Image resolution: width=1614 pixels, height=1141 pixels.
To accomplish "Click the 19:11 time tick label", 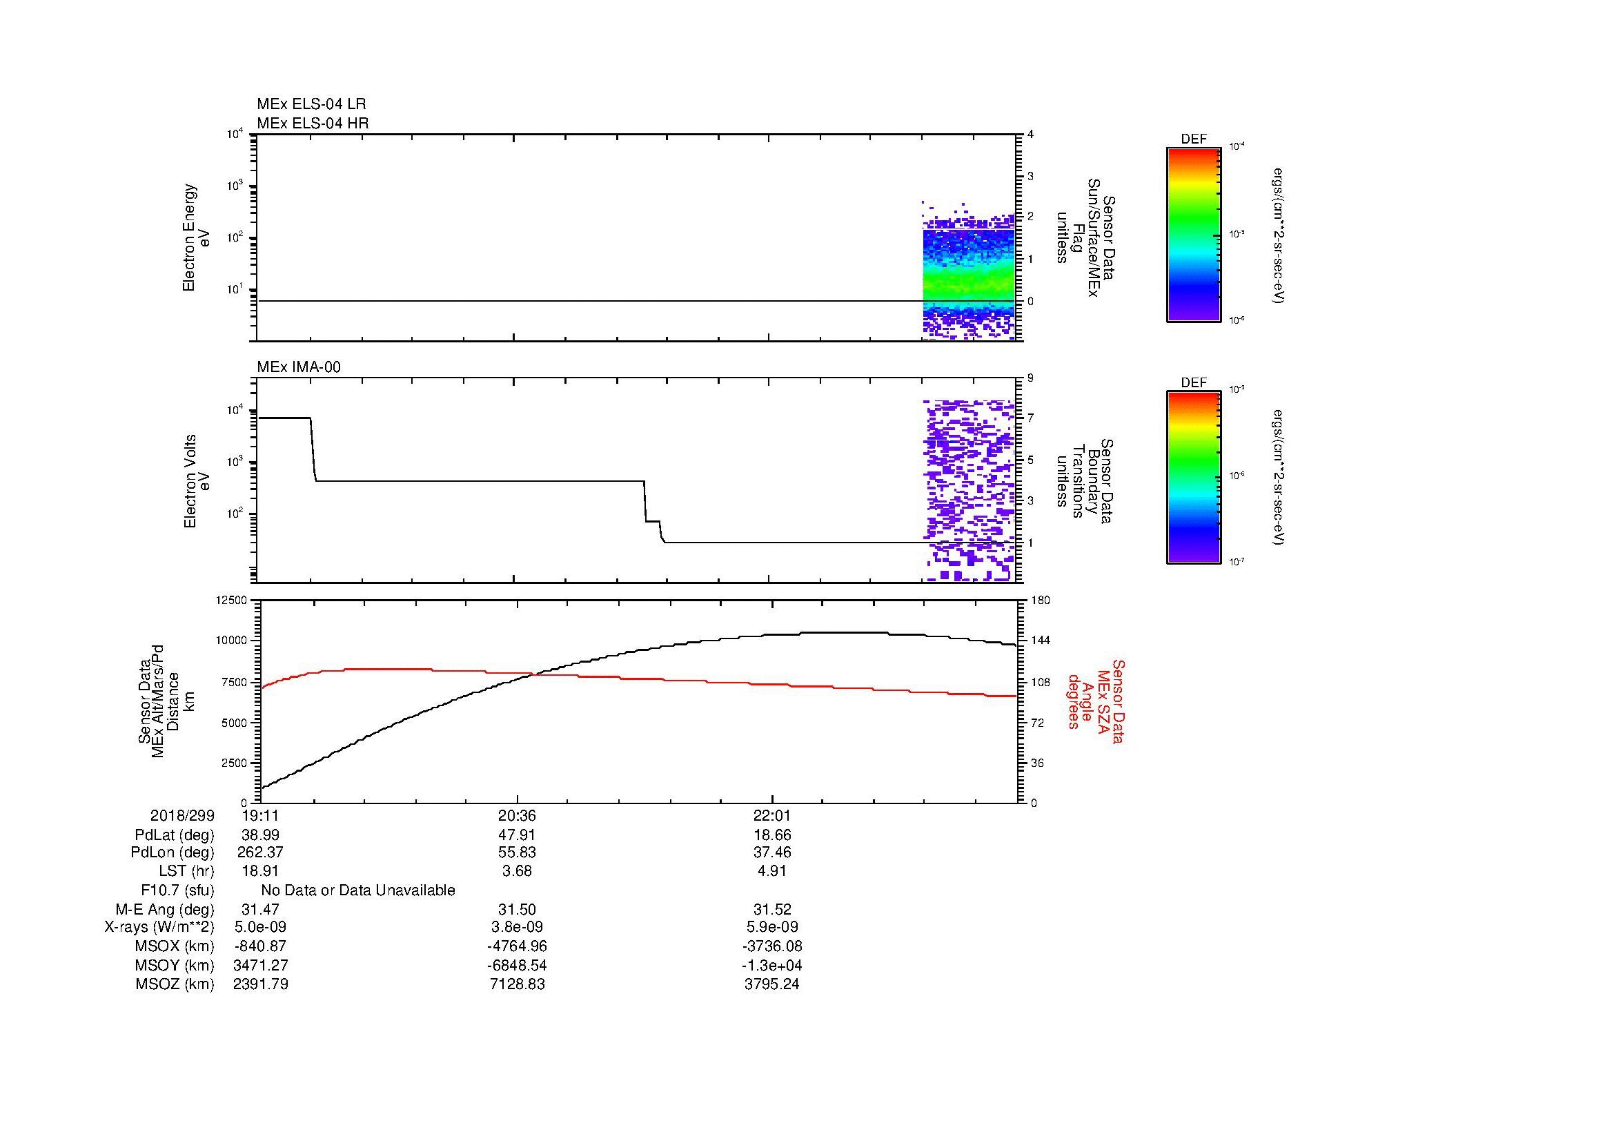I will tap(260, 816).
